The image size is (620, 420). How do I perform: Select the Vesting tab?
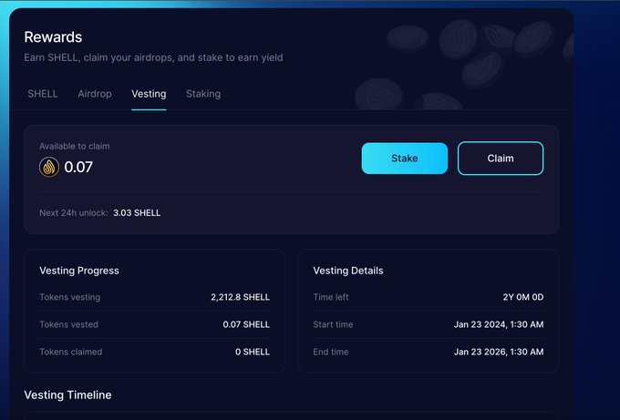(149, 94)
